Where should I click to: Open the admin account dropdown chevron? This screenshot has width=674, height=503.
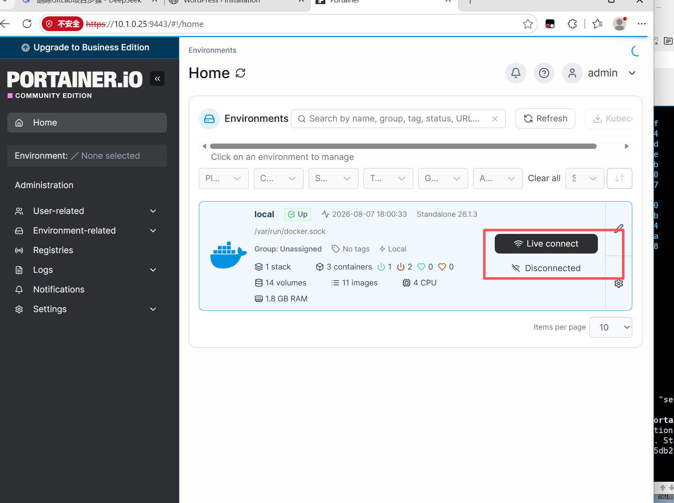click(x=632, y=73)
